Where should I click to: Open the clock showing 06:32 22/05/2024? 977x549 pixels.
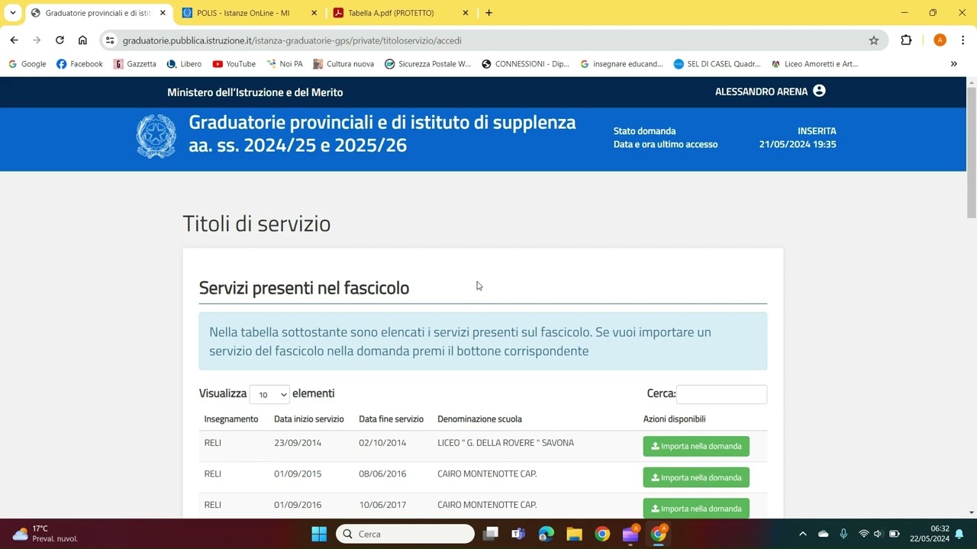click(930, 534)
